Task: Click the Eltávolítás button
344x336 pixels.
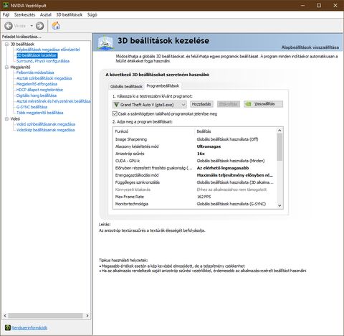Action: (x=229, y=104)
